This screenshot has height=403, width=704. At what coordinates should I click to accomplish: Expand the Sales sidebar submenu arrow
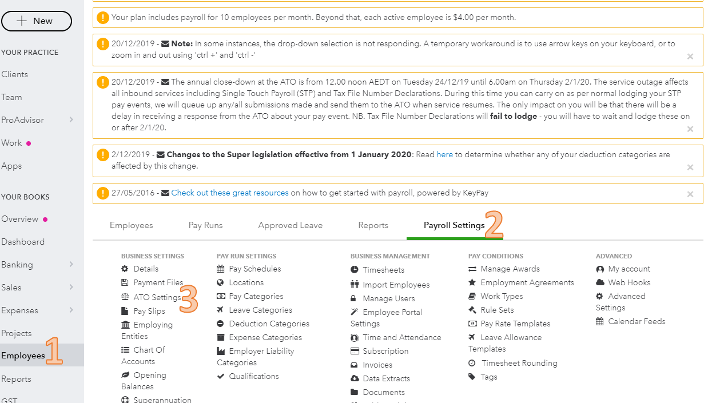click(71, 288)
